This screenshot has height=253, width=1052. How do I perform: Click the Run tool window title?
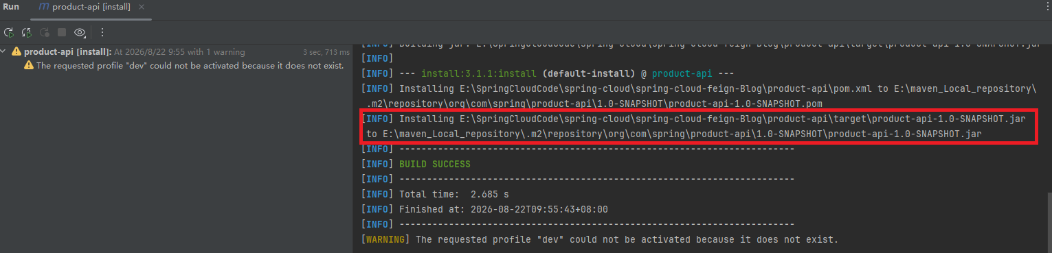(11, 6)
